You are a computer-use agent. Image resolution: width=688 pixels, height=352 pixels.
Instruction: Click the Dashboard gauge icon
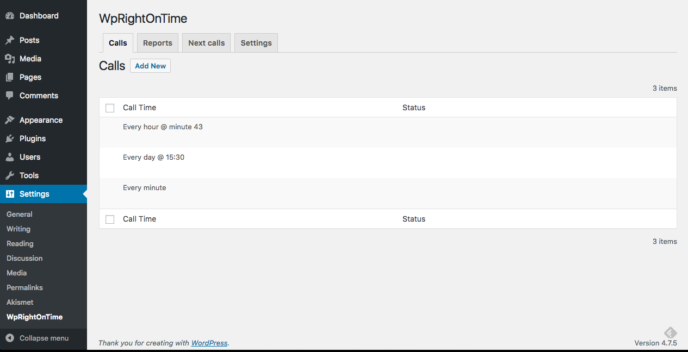[10, 16]
